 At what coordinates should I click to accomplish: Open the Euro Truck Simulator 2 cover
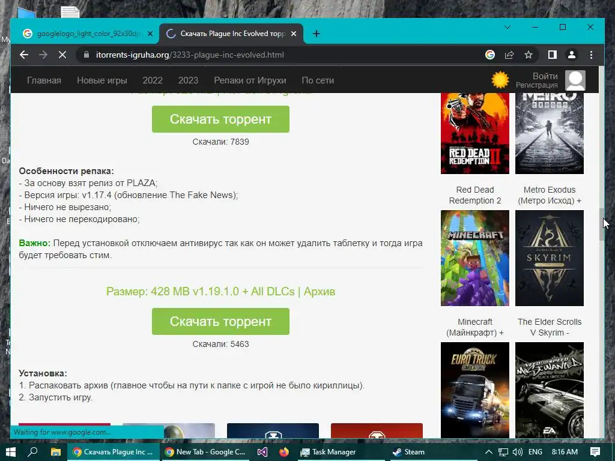[x=475, y=390]
